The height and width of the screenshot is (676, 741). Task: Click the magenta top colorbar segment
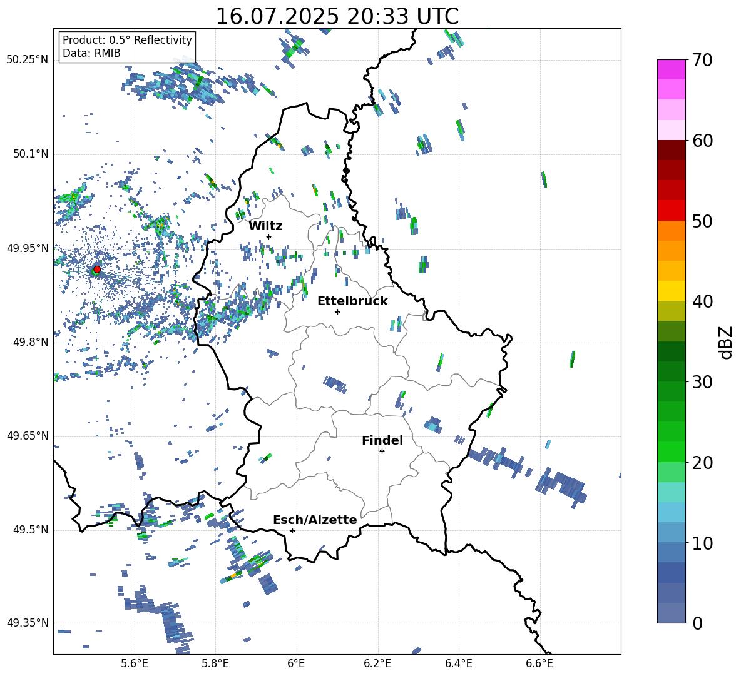click(671, 70)
